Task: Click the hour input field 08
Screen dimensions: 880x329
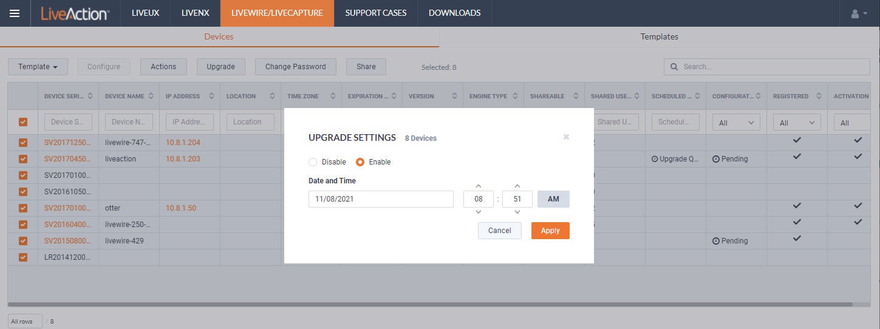Action: [x=479, y=199]
